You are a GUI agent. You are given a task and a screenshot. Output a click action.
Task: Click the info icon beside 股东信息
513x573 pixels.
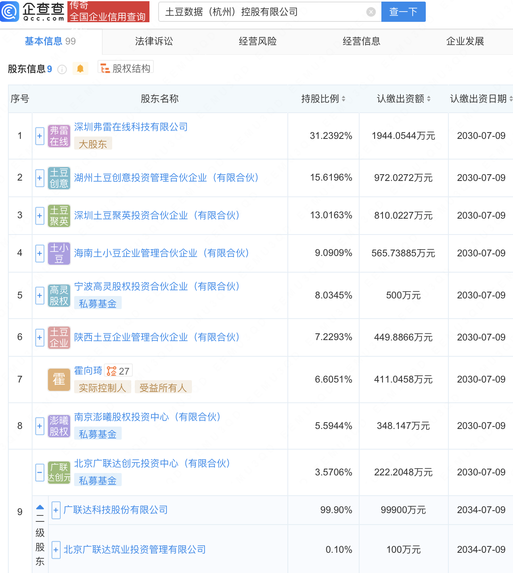[x=62, y=69]
